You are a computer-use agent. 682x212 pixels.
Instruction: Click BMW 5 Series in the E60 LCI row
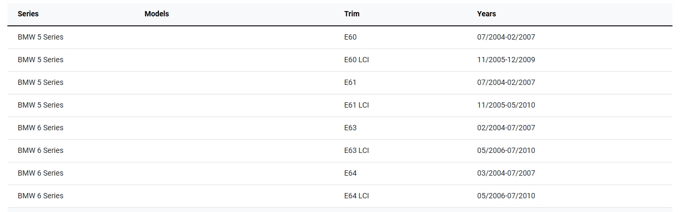pyautogui.click(x=41, y=60)
